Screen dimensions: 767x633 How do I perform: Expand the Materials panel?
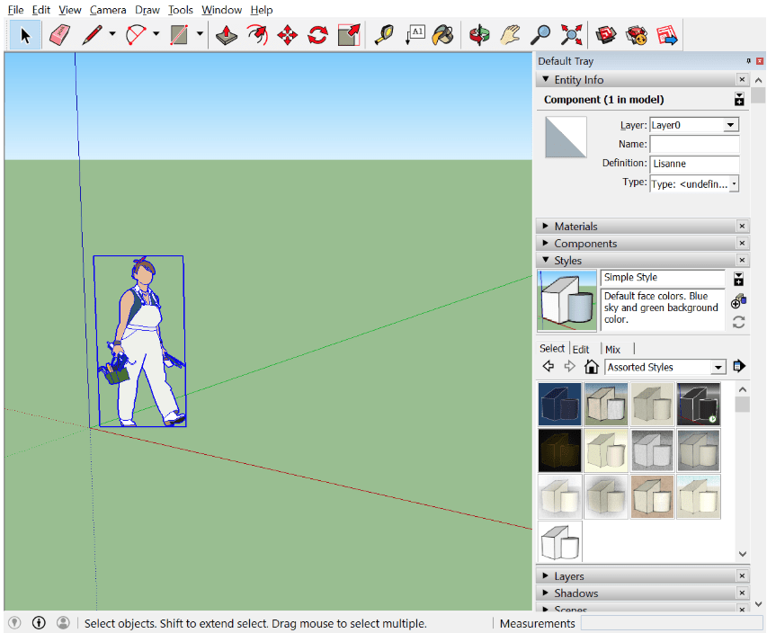(x=575, y=227)
